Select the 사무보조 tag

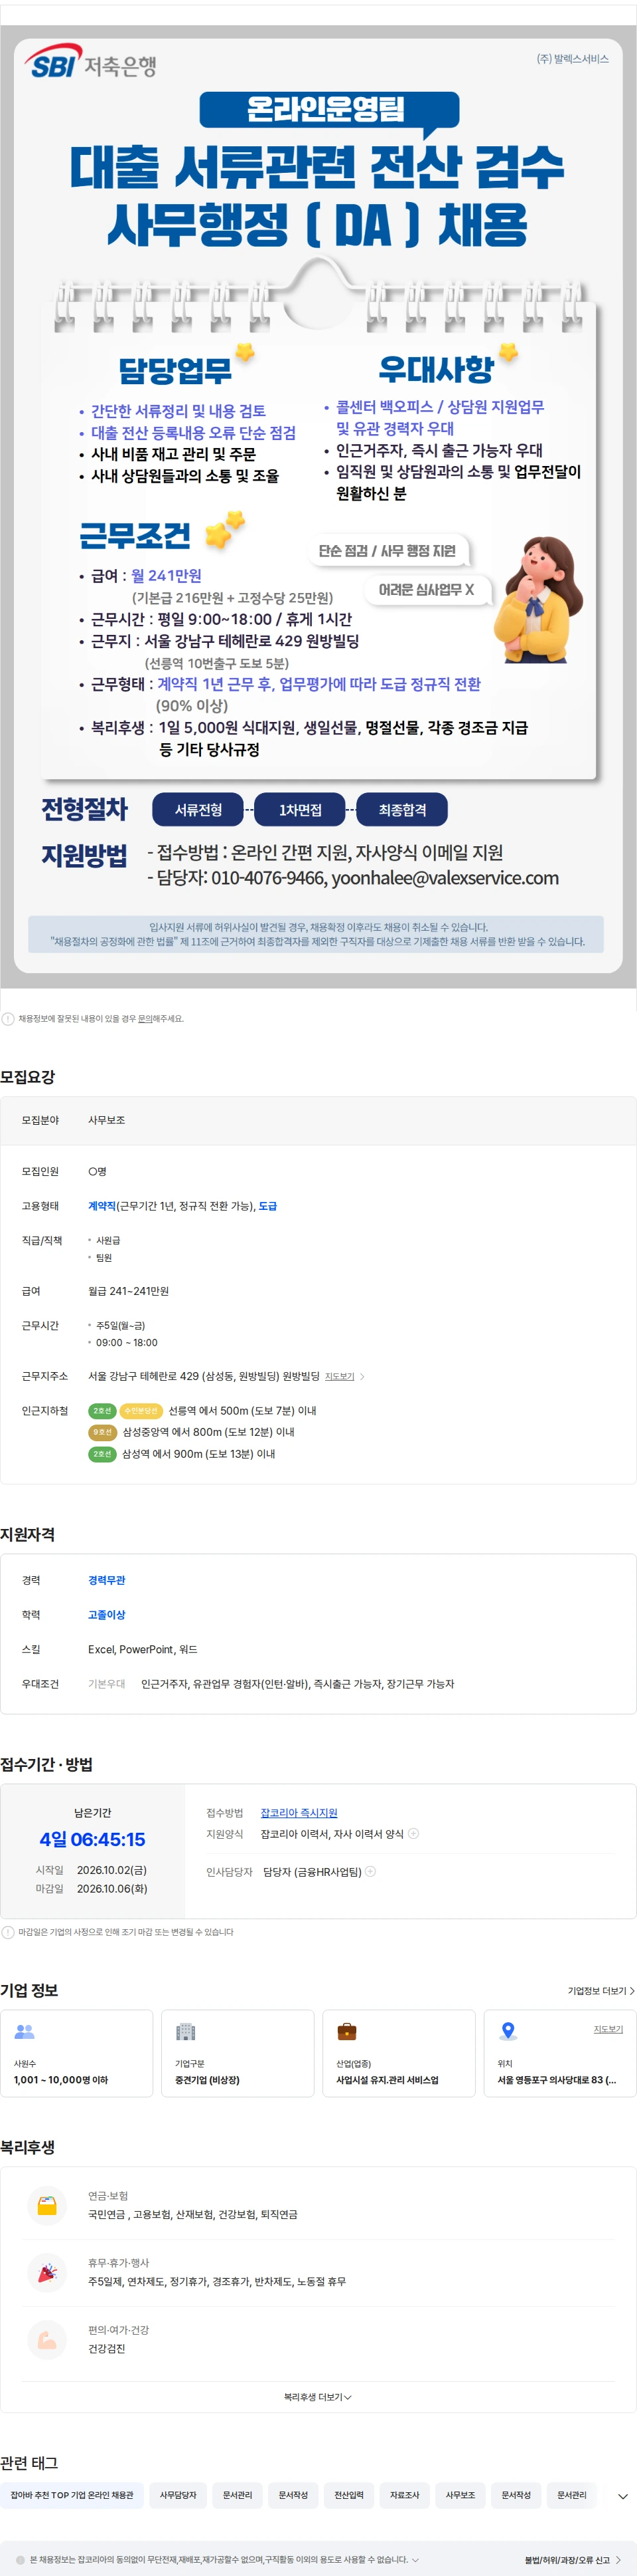461,2496
